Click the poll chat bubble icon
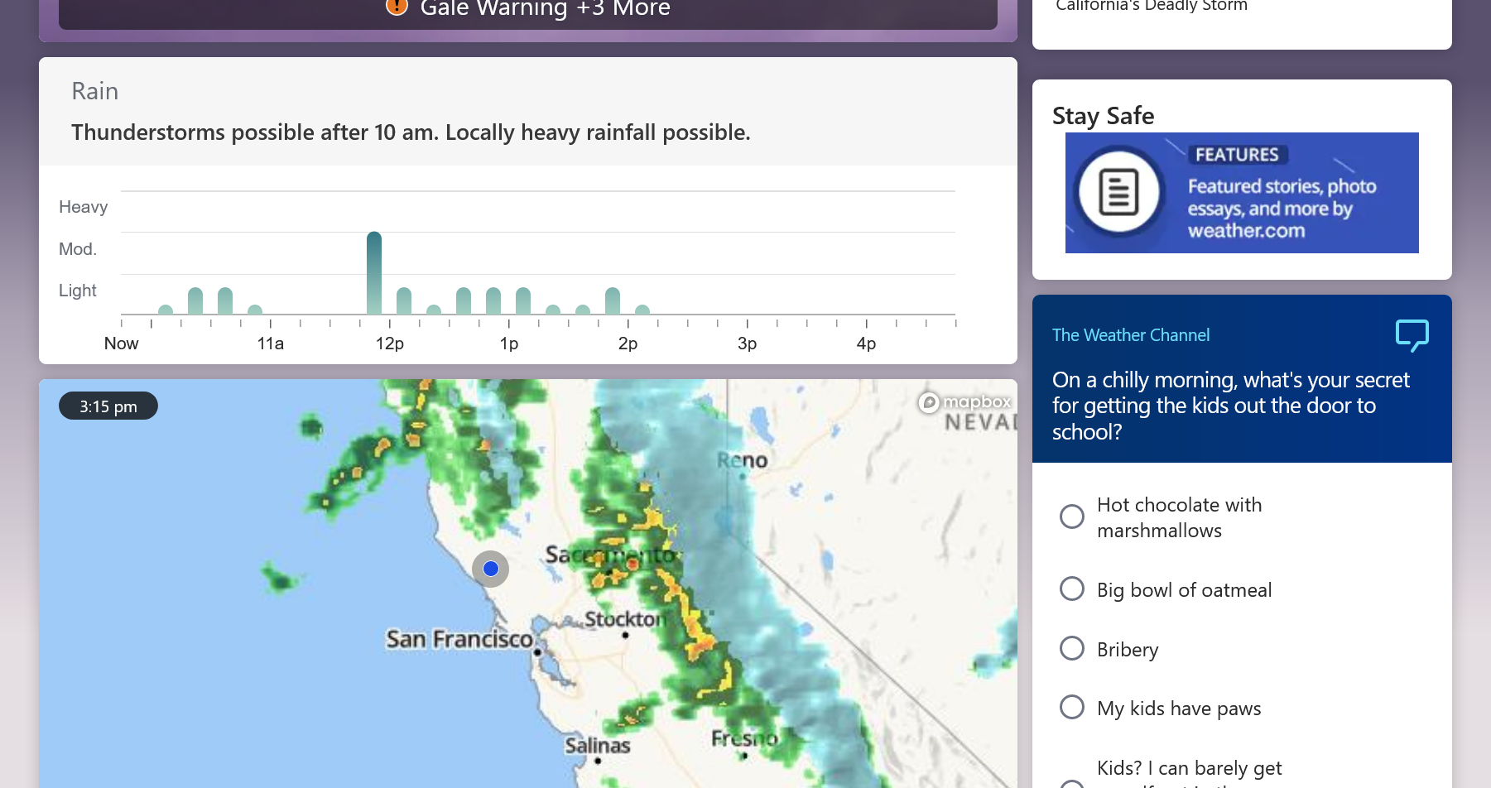 click(x=1412, y=335)
